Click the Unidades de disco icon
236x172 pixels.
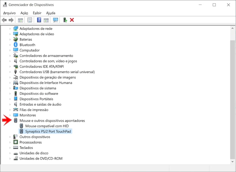coord(15,153)
